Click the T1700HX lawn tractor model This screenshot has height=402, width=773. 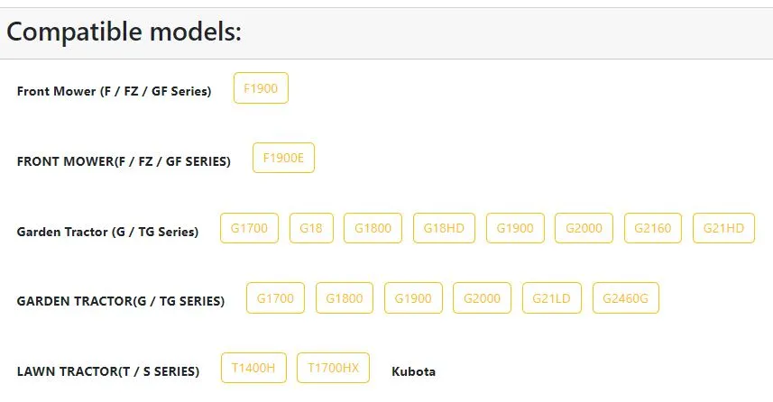pos(333,368)
